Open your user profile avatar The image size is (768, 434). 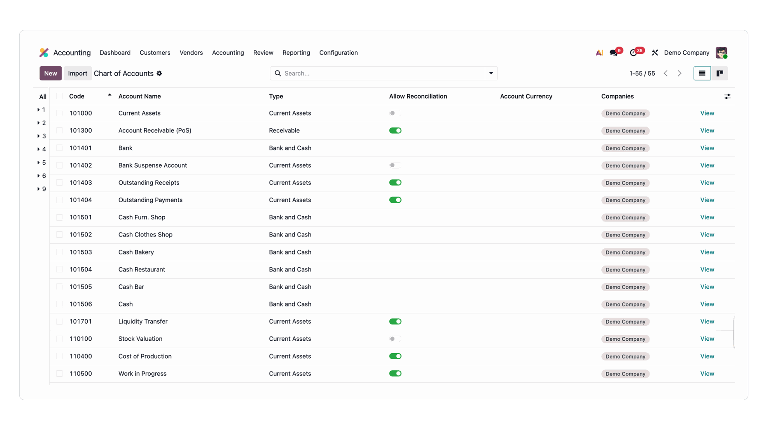(x=722, y=52)
